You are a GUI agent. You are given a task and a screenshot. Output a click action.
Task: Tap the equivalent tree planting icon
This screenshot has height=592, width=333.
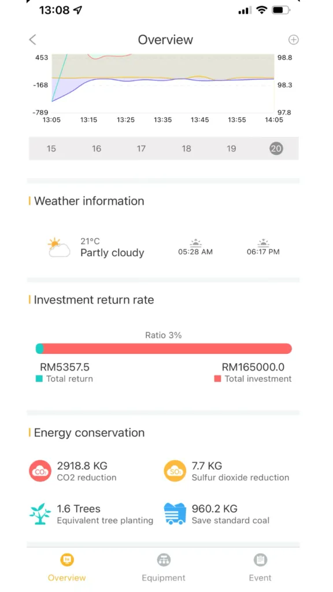coord(40,513)
